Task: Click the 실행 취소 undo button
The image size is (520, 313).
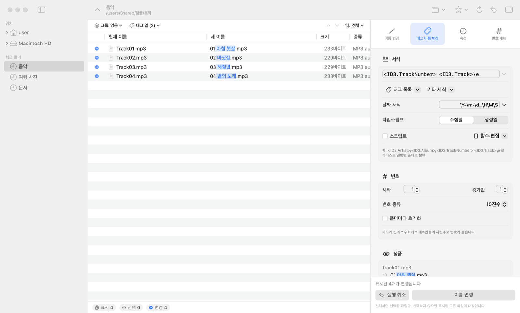Action: pyautogui.click(x=392, y=295)
